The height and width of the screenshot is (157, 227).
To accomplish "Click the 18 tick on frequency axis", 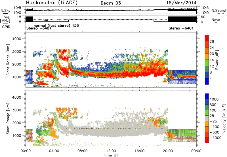I will [x=19, y=17].
